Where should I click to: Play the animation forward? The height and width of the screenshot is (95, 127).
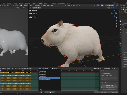click(x=51, y=92)
